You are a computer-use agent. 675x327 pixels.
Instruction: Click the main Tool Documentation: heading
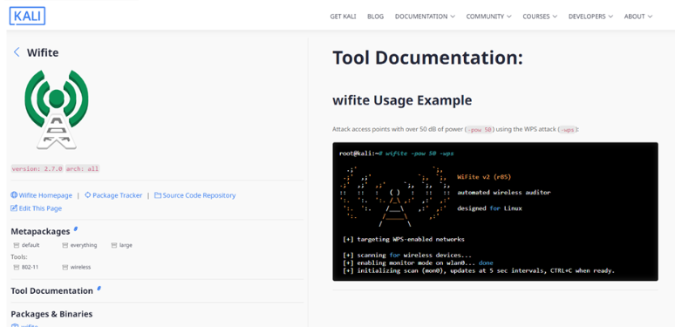point(427,58)
